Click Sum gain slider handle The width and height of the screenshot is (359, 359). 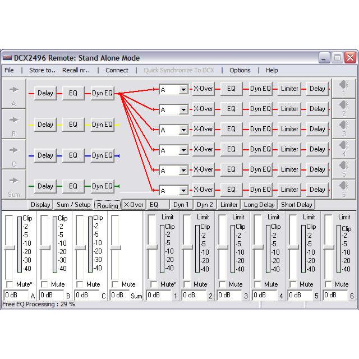click(x=116, y=247)
